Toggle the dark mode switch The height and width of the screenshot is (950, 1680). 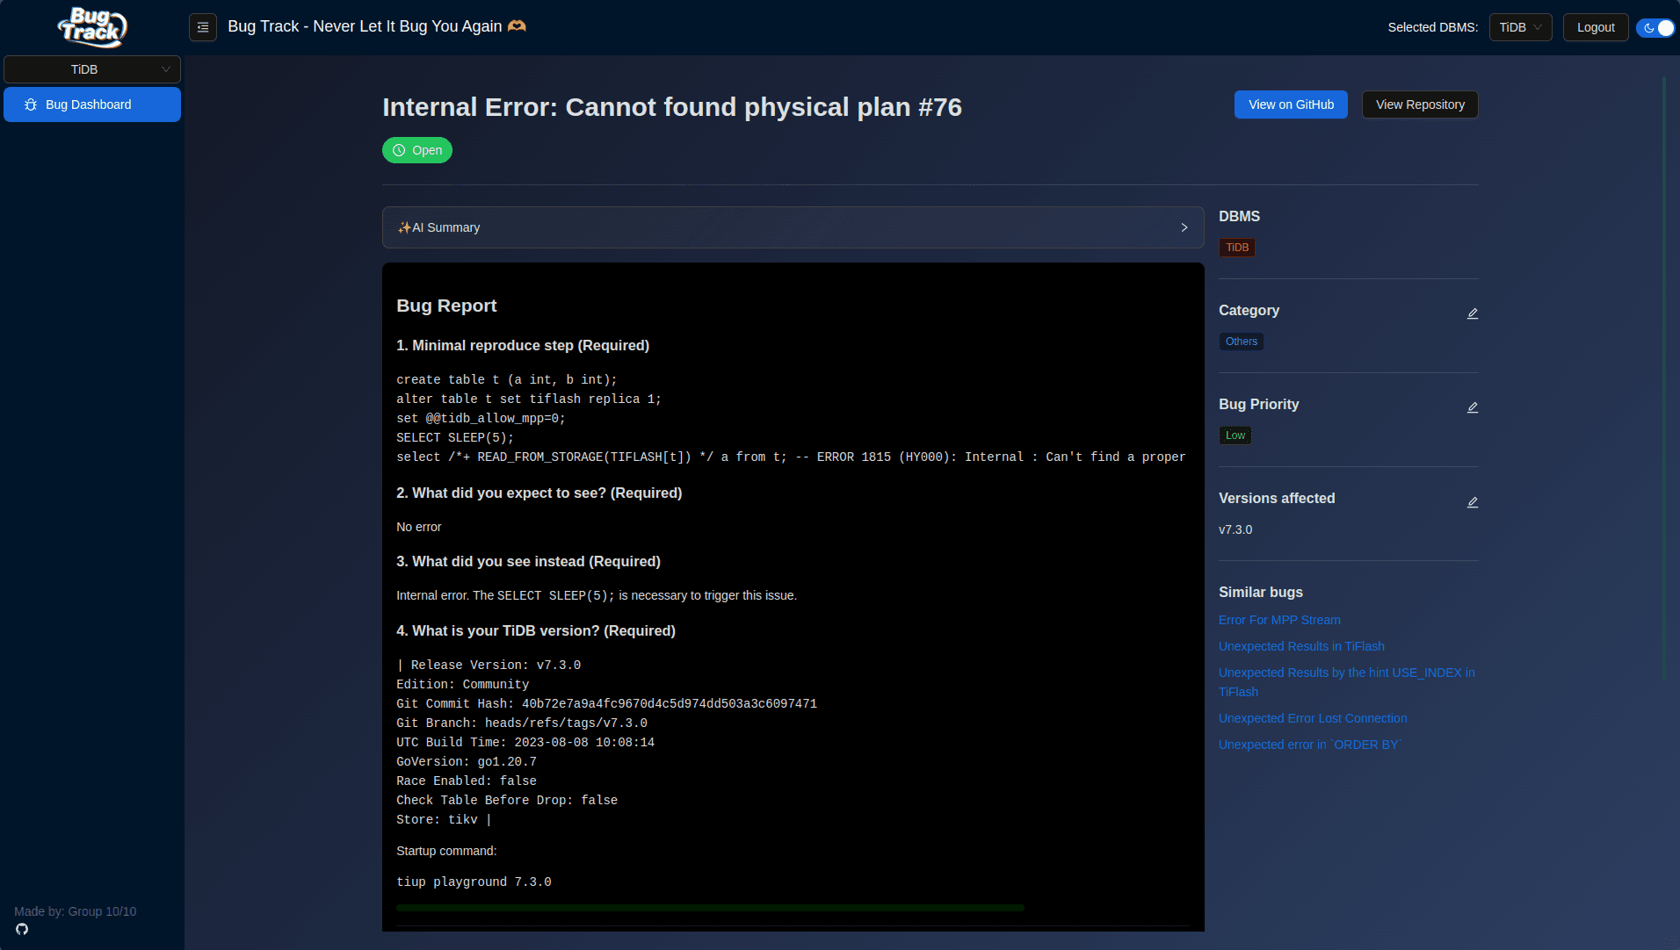[x=1655, y=27]
